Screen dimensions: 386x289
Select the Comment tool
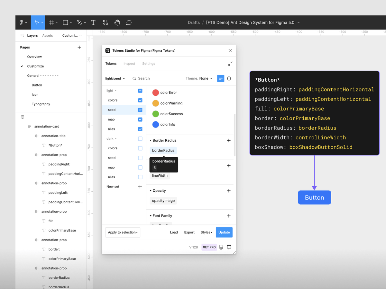coord(129,22)
